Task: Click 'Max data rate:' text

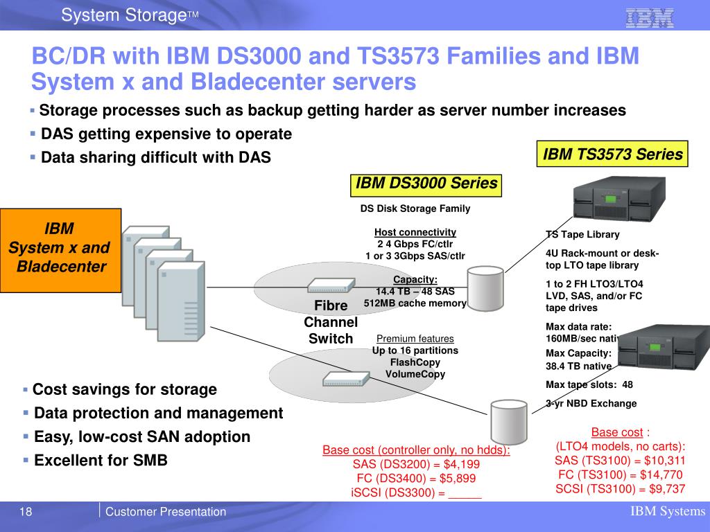Action: 579,327
